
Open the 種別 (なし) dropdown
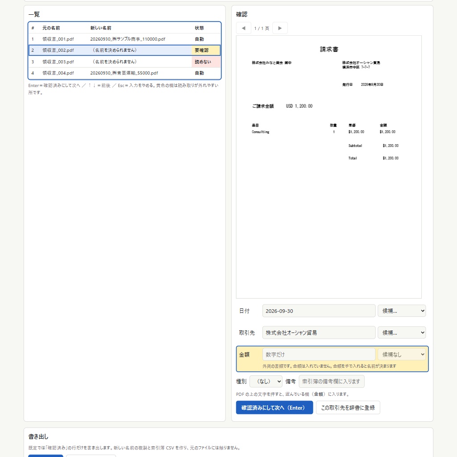coord(266,381)
